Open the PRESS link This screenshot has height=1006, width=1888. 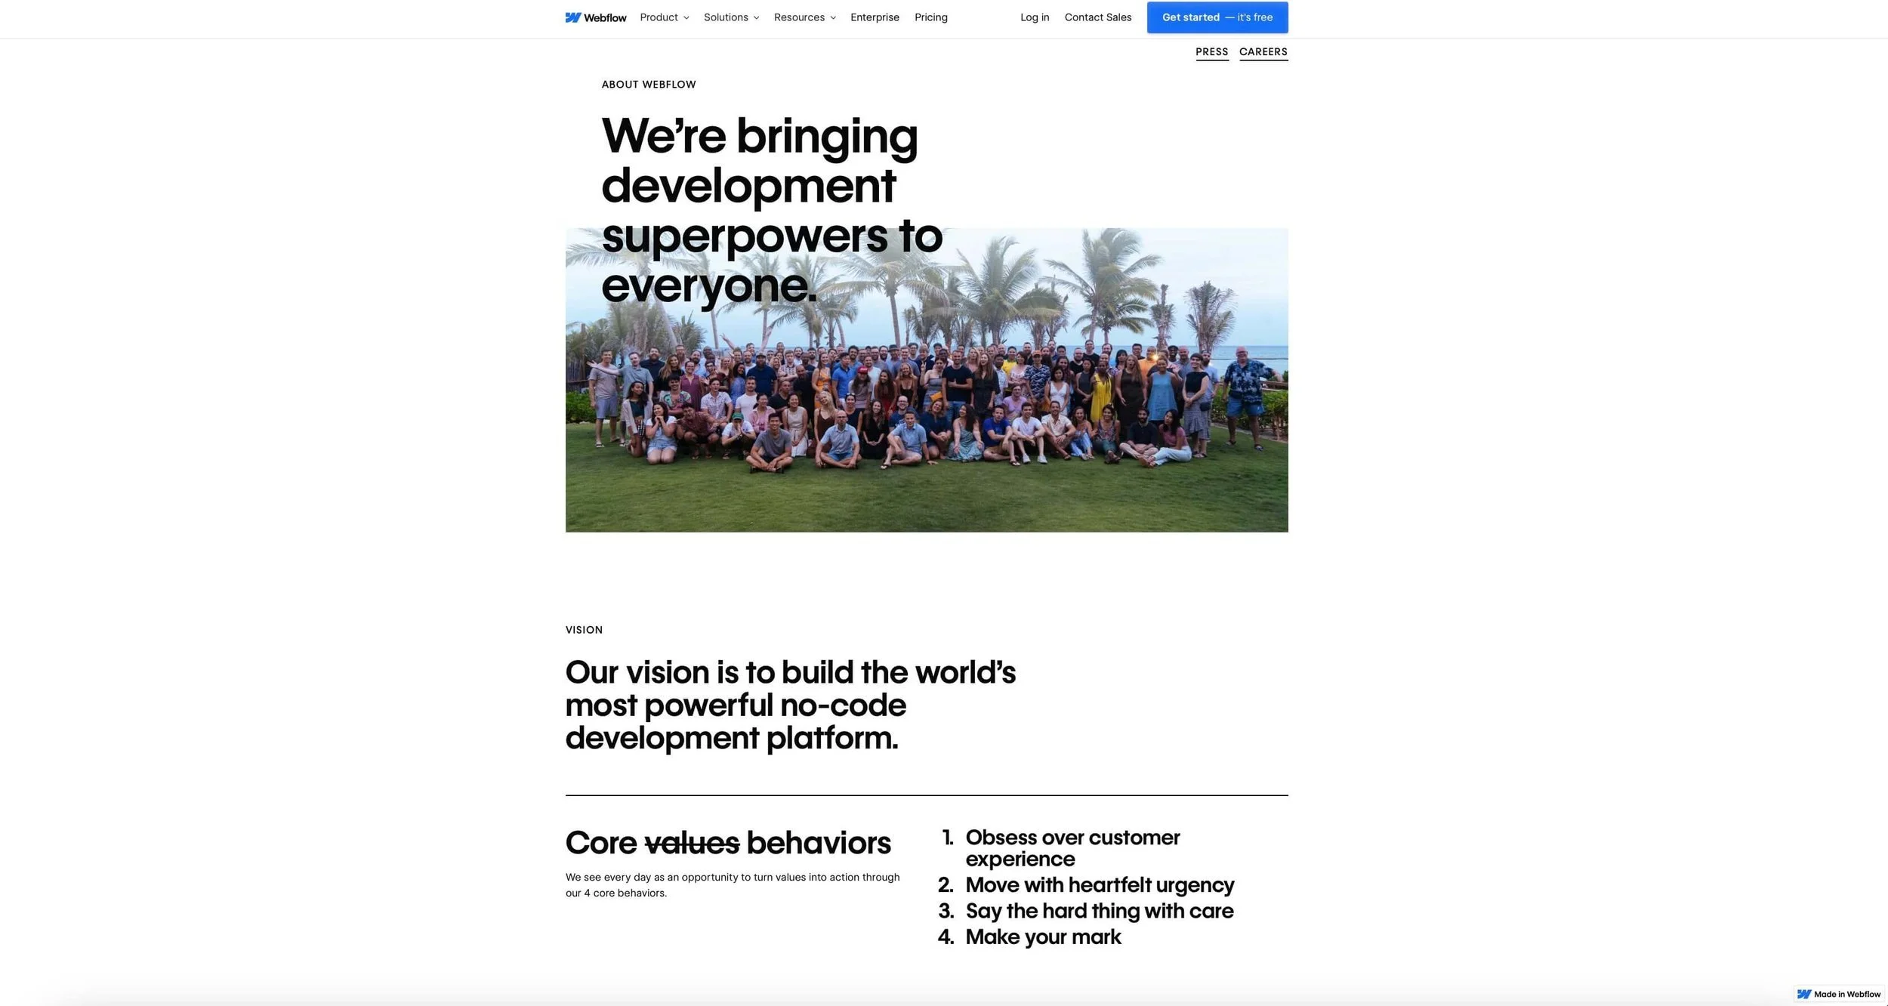(1211, 51)
